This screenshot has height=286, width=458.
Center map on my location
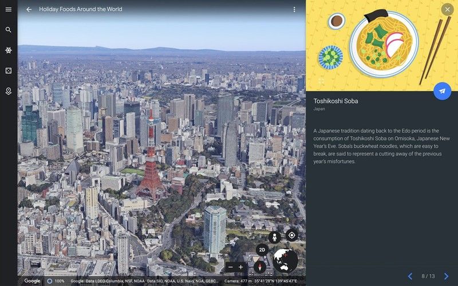(291, 235)
